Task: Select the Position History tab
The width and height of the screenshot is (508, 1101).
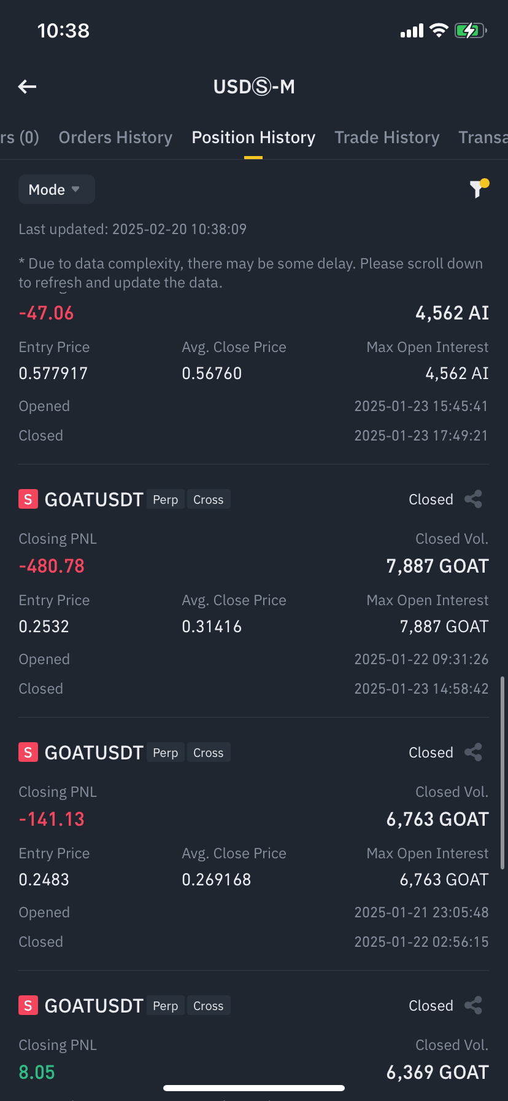Action: (x=253, y=137)
